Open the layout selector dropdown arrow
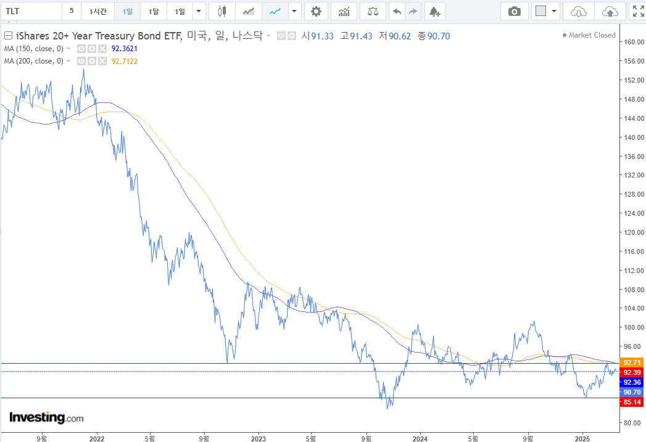646x442 pixels. pyautogui.click(x=554, y=11)
